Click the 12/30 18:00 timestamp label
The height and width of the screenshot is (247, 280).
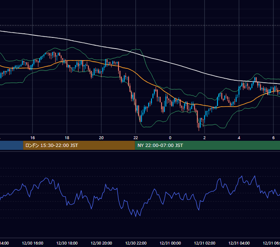click(x=67, y=243)
